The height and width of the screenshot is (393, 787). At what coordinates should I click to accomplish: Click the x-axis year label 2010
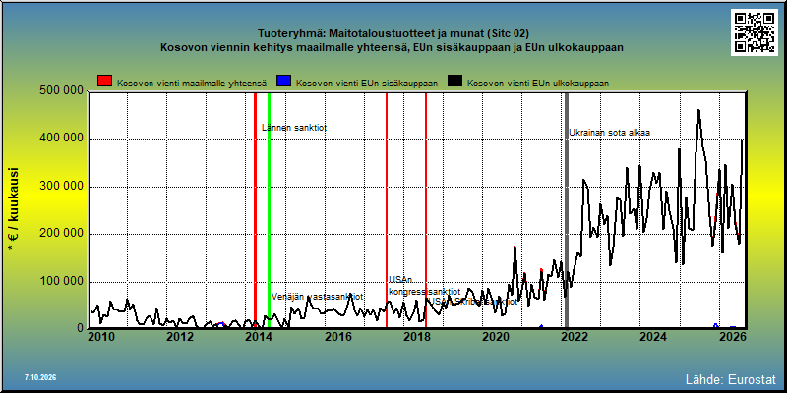point(101,336)
